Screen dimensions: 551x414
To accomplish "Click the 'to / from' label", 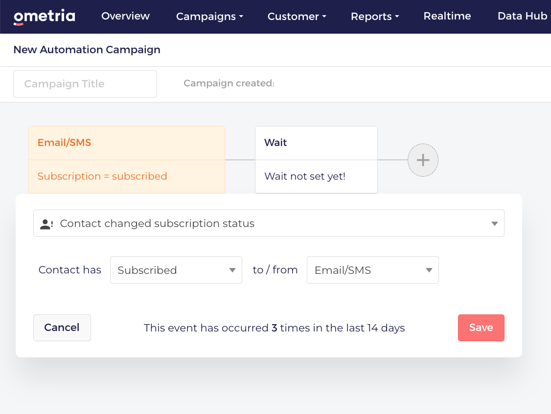I will coord(275,270).
